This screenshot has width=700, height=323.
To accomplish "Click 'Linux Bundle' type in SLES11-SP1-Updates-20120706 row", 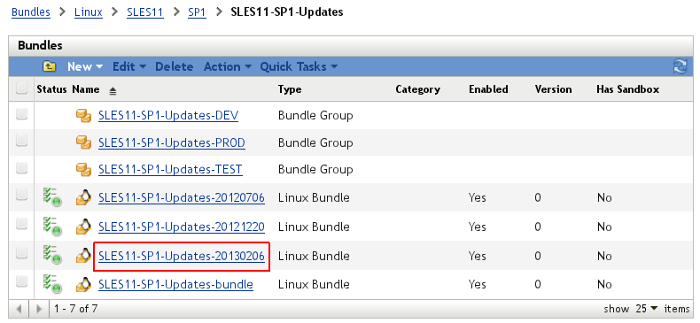I will (314, 197).
